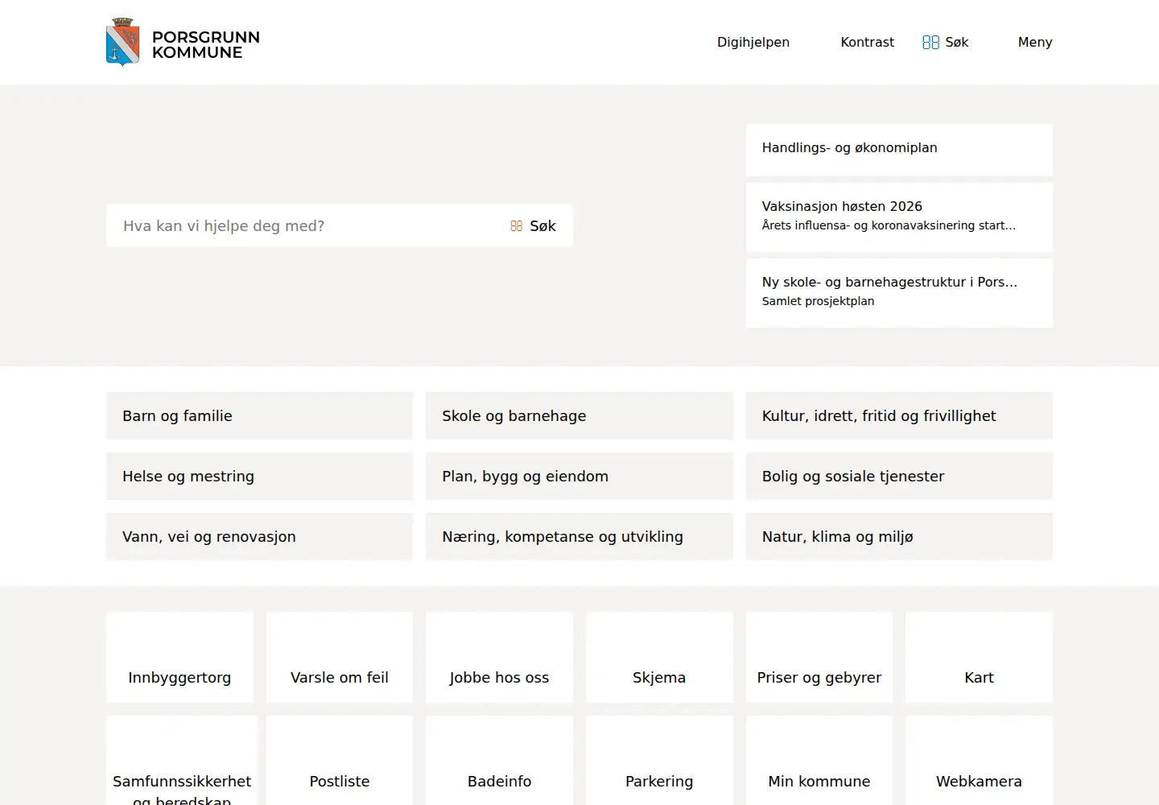This screenshot has height=805, width=1159.
Task: Go to Min kommune tile
Action: (x=819, y=762)
